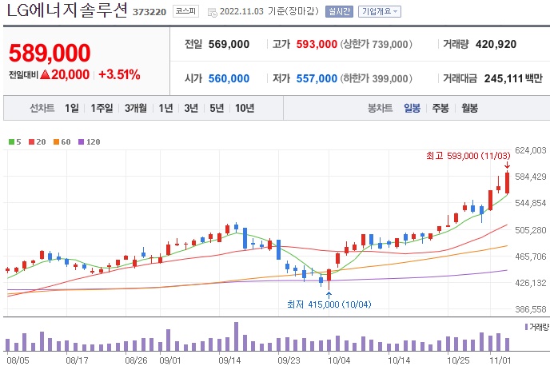Select the 10년 line chart tab
Image resolution: width=550 pixels, height=366 pixels.
tap(245, 108)
